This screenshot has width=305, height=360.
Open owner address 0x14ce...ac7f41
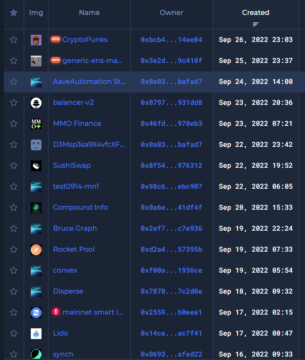(172, 333)
